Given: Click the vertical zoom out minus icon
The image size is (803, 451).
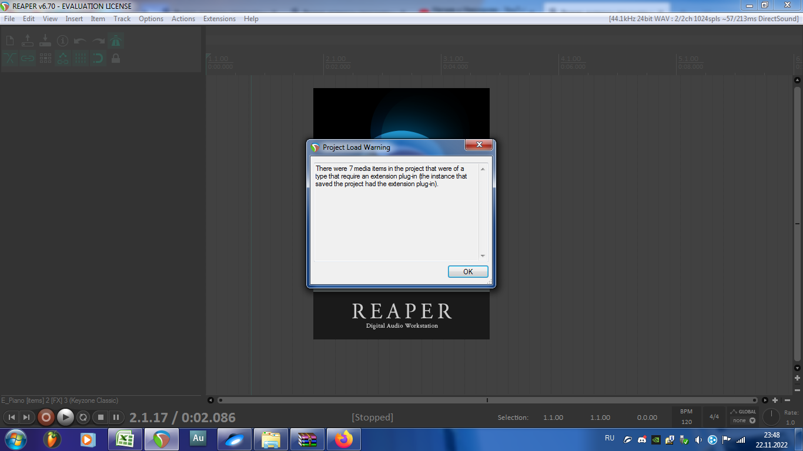Looking at the screenshot, I should (798, 390).
